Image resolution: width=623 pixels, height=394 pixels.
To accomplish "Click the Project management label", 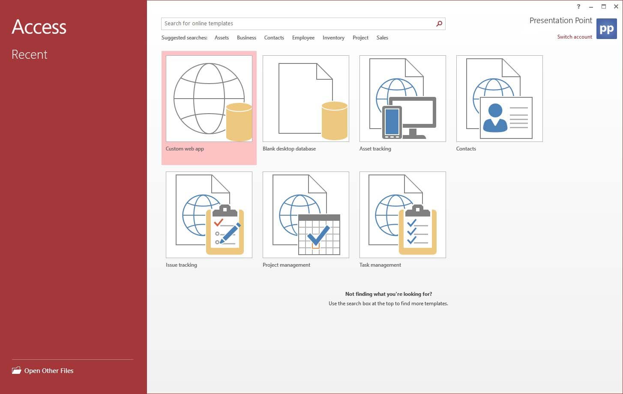I will click(x=286, y=265).
